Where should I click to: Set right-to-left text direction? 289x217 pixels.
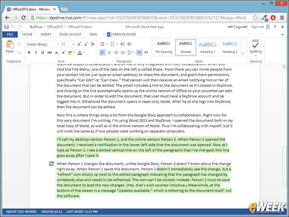click(146, 52)
